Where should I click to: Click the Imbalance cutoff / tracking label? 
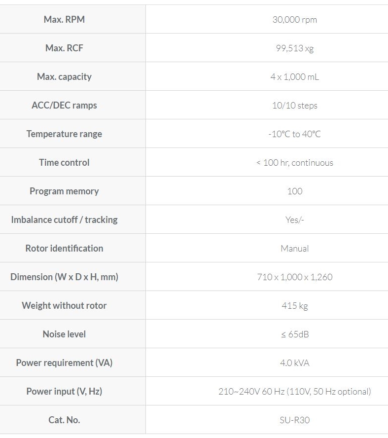pyautogui.click(x=64, y=220)
